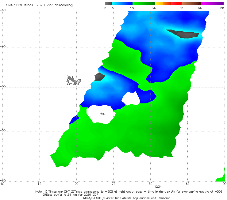The height and width of the screenshot is (200, 227).
Task: Click the title text 'SMAP NRT Winds 20201227 descending'
Action: tap(39, 5)
